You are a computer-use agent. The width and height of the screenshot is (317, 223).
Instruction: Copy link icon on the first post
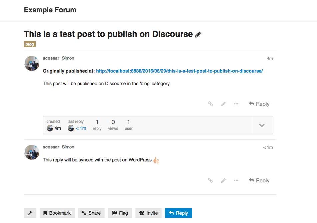tap(210, 104)
